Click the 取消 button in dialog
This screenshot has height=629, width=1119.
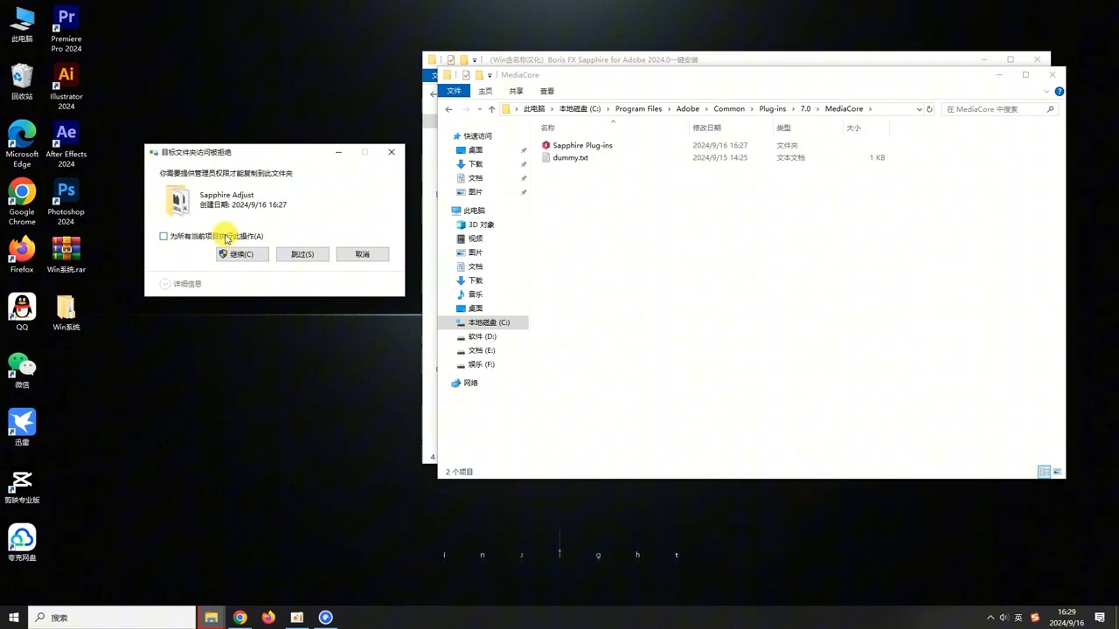[x=362, y=254]
